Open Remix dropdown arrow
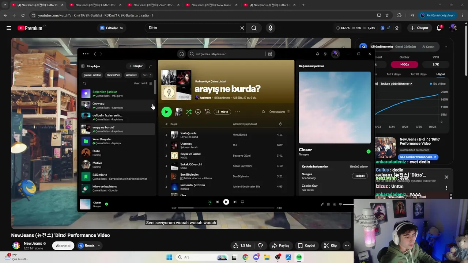The height and width of the screenshot is (263, 468). click(x=99, y=246)
